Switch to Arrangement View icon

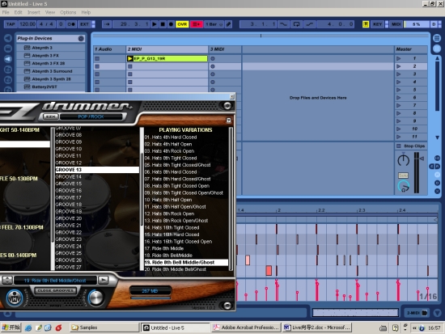pos(437,38)
